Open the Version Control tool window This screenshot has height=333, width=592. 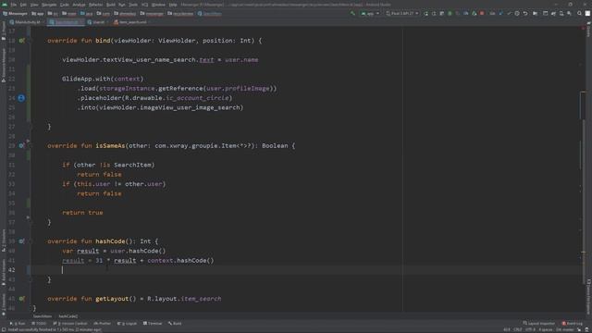point(70,324)
